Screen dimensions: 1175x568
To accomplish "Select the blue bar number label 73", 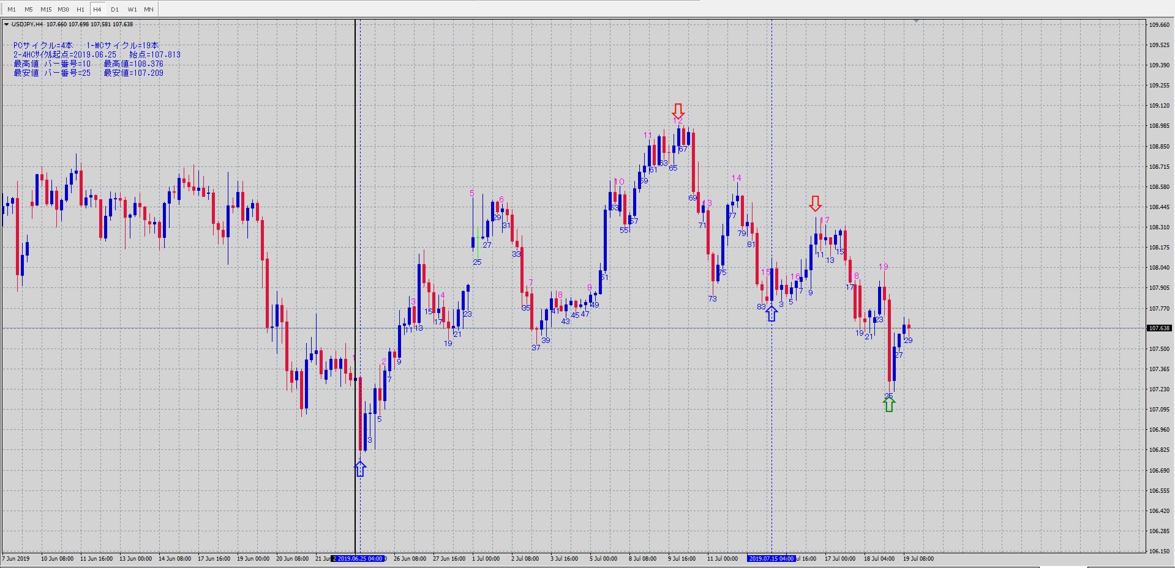I will (712, 299).
